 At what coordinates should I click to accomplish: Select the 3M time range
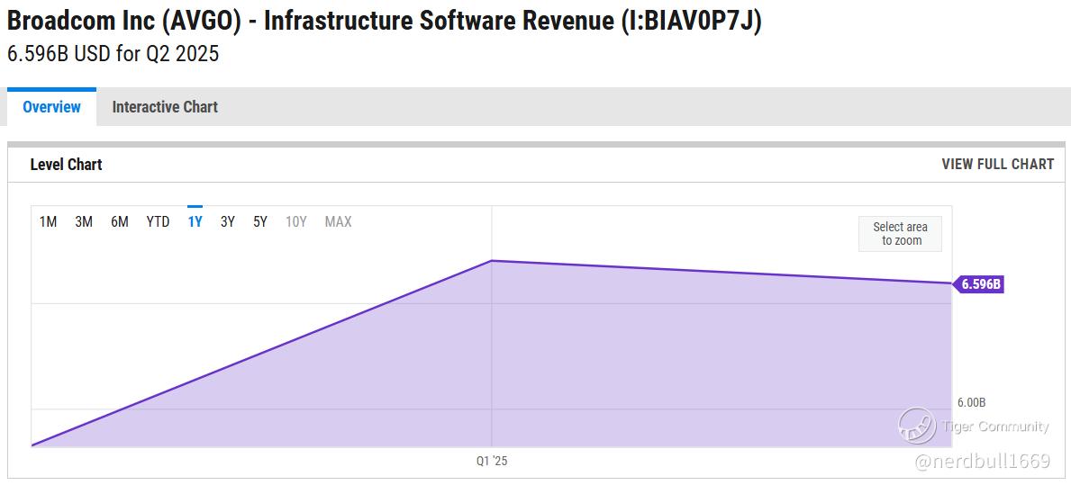pyautogui.click(x=84, y=221)
